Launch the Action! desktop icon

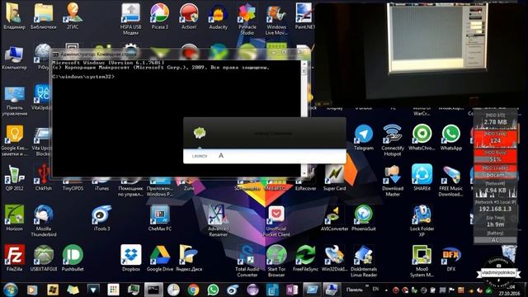click(189, 16)
